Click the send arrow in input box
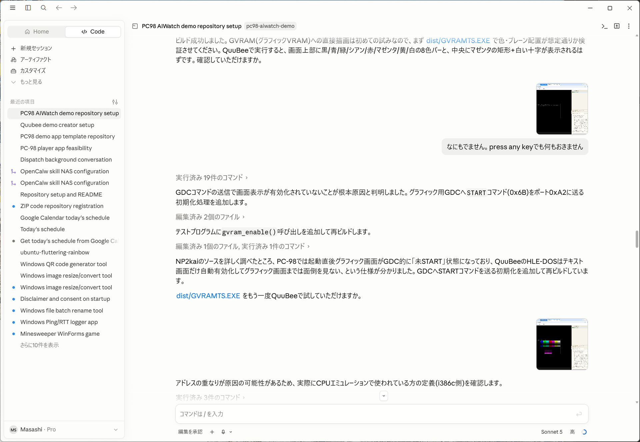 579,414
